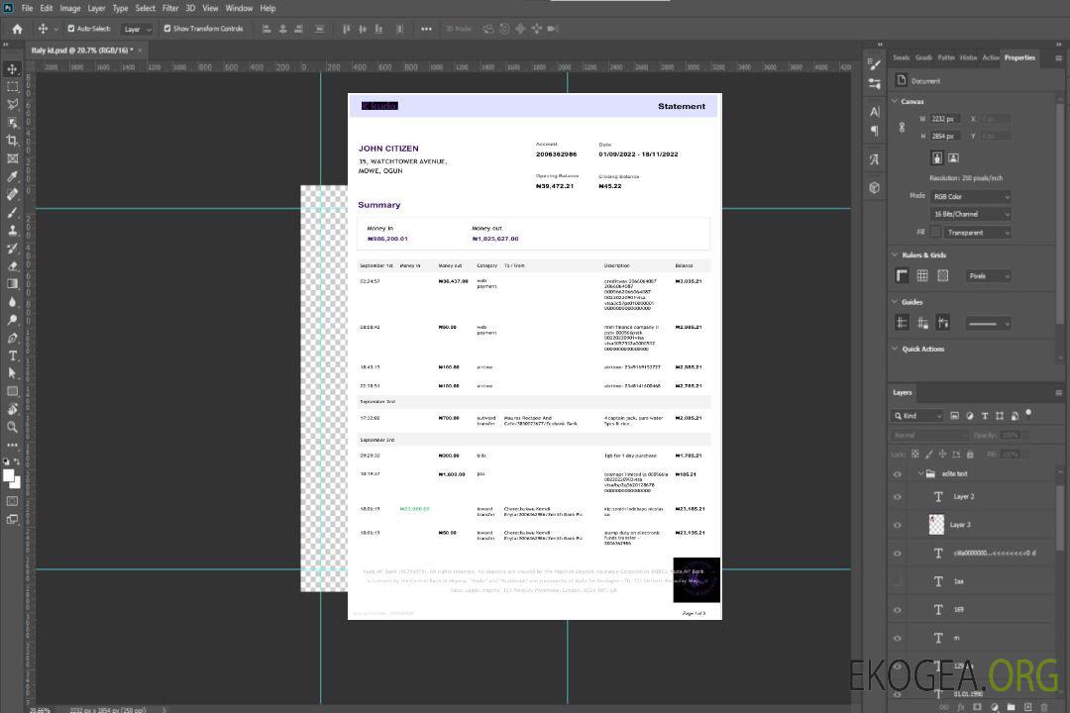Select the Blur tool
Image resolution: width=1070 pixels, height=713 pixels.
pos(12,302)
